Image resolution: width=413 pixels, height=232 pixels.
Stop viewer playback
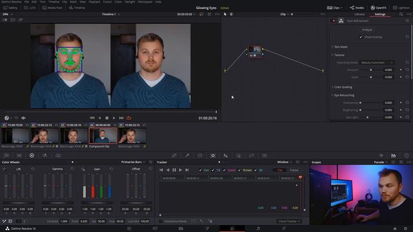pos(106,118)
